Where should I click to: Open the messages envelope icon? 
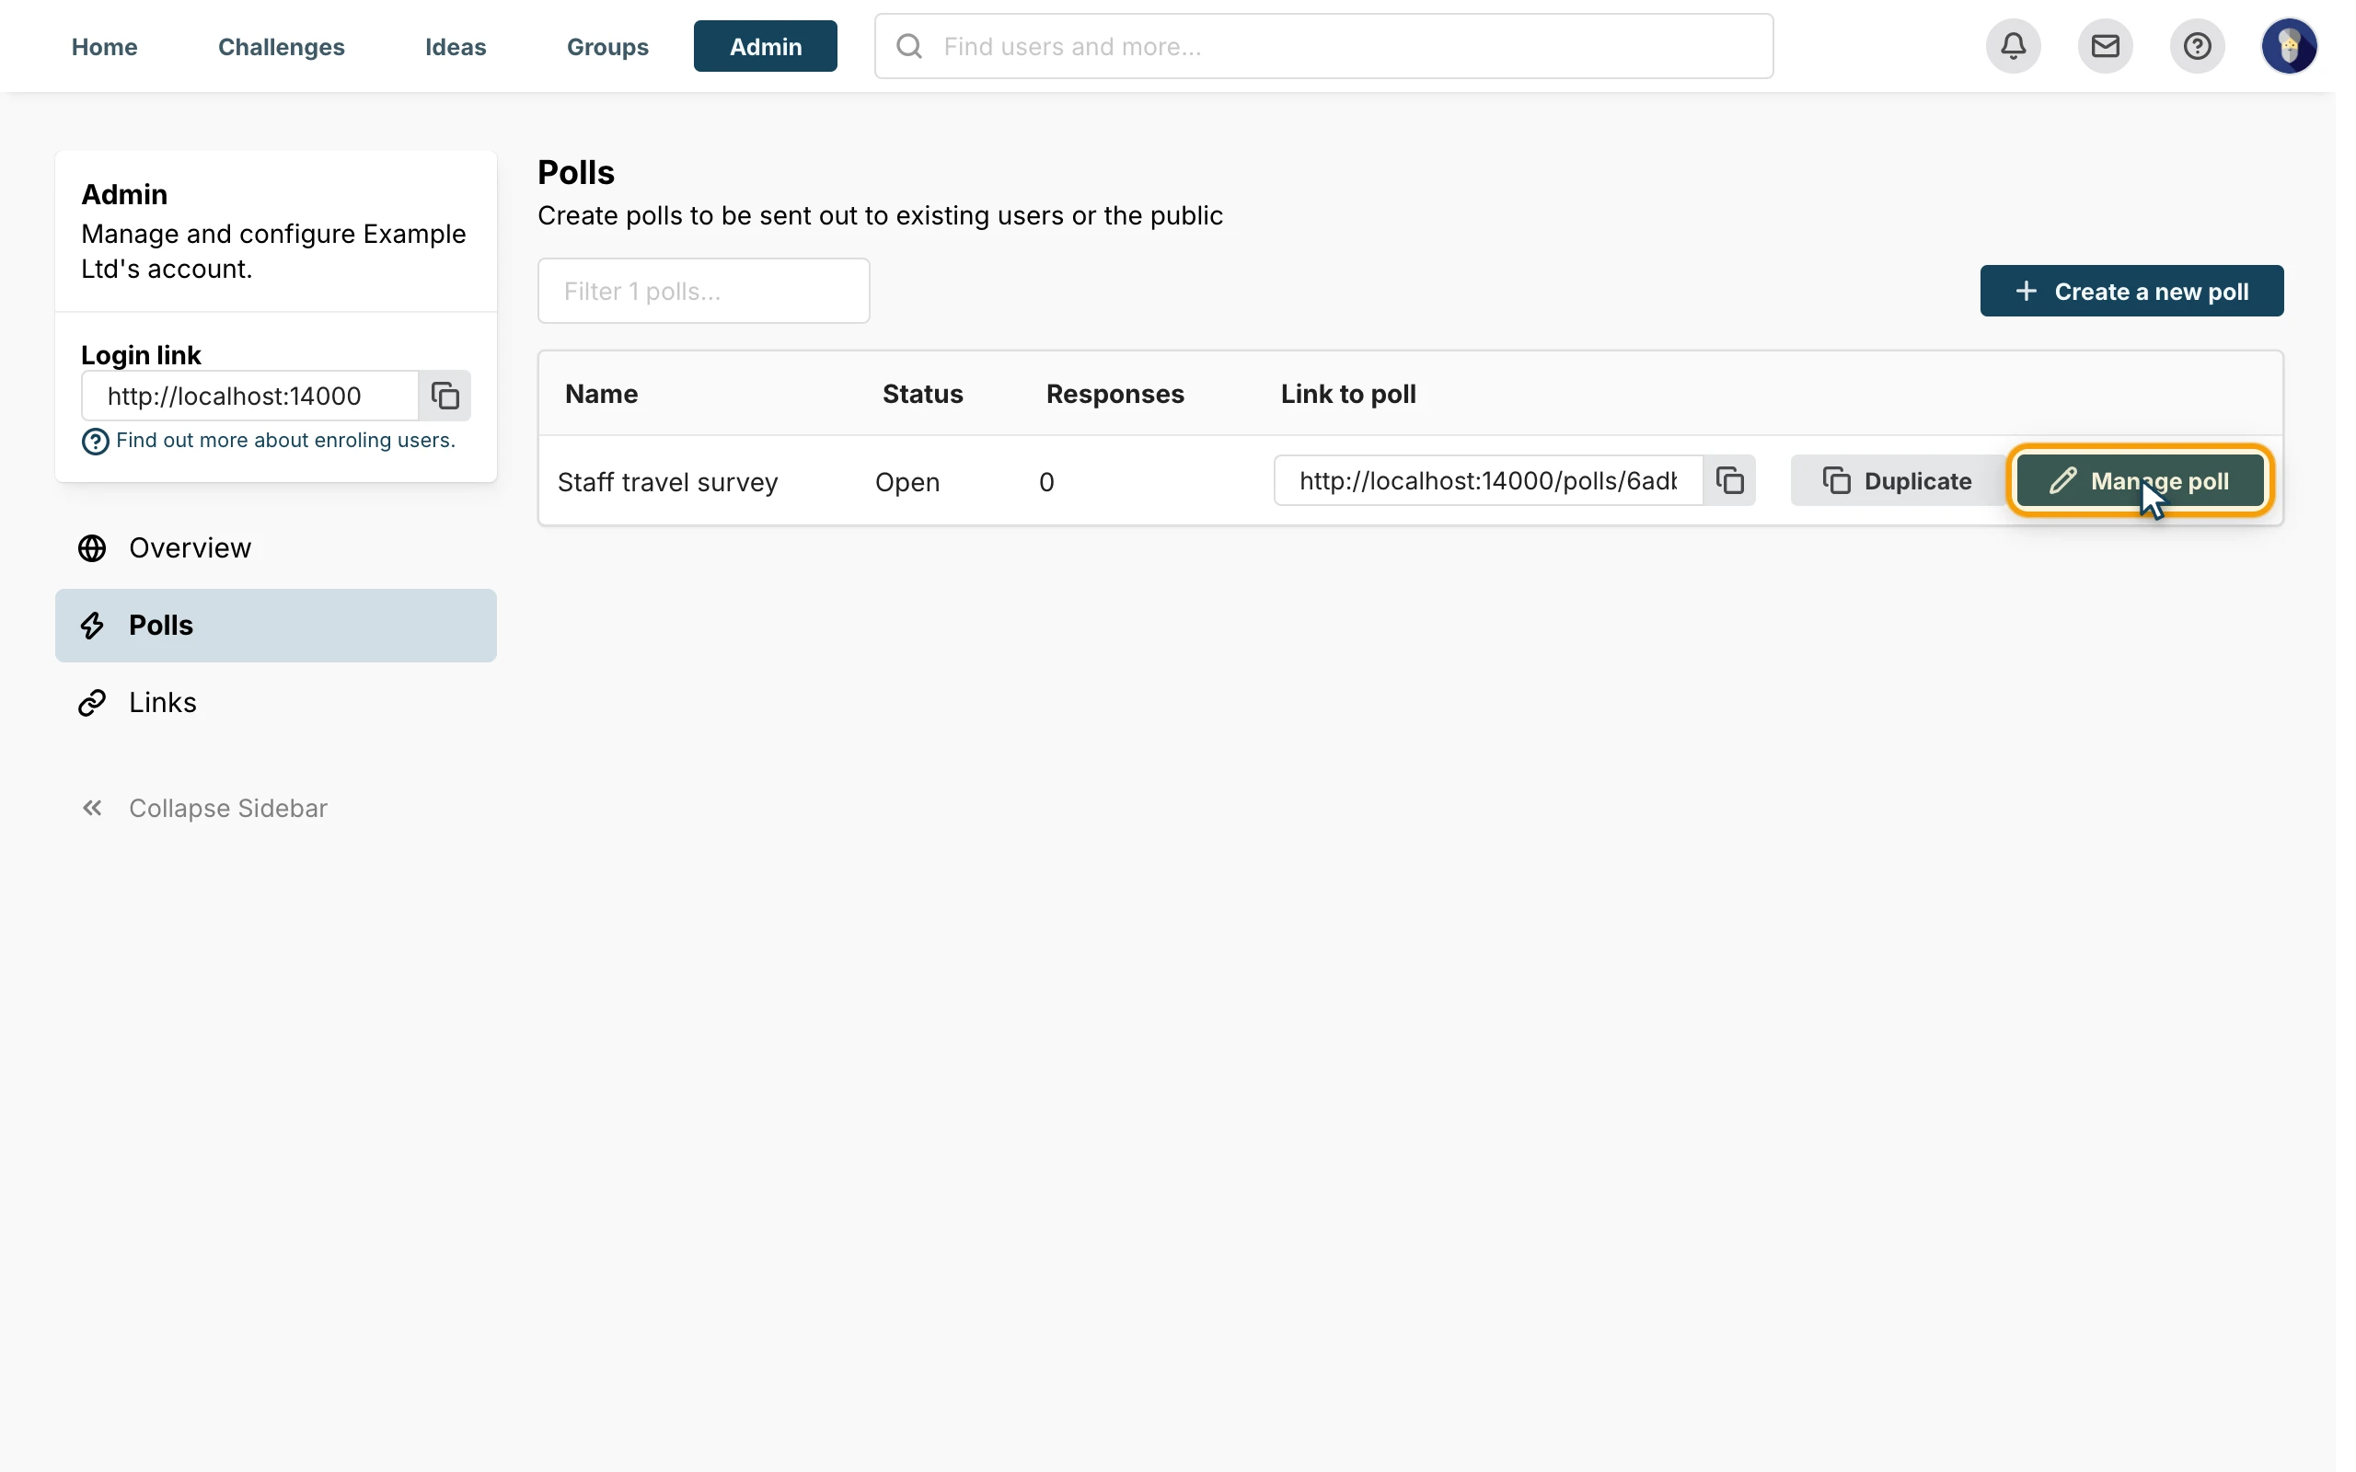(2105, 46)
